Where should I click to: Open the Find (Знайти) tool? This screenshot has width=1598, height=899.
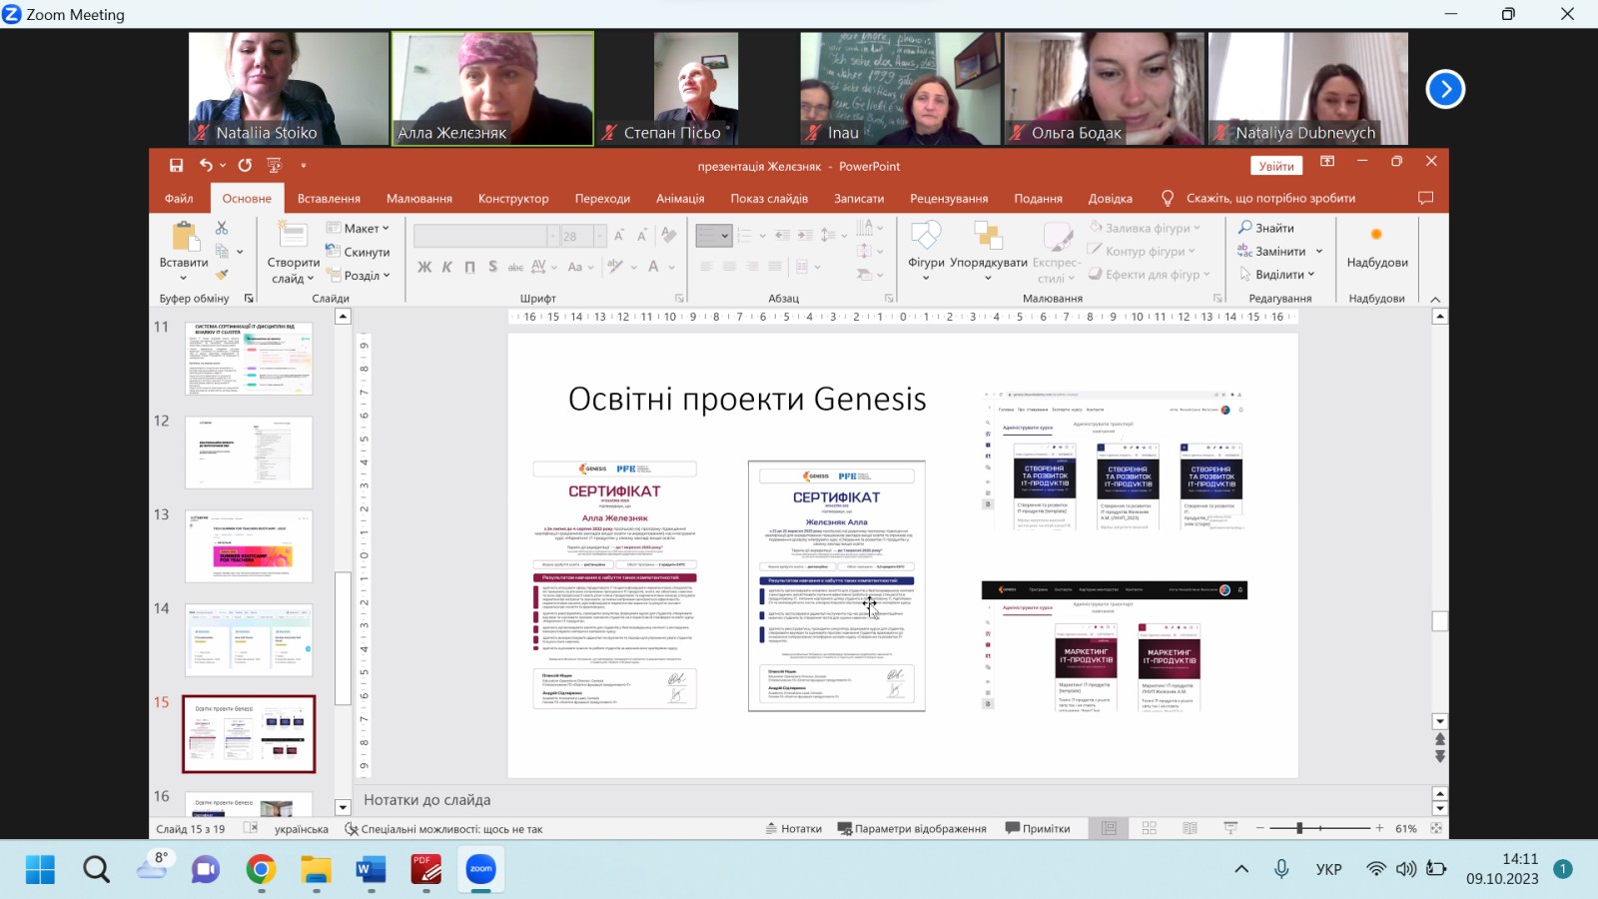tap(1265, 228)
